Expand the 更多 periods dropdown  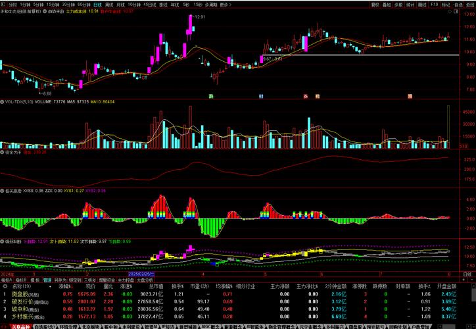point(226,4)
